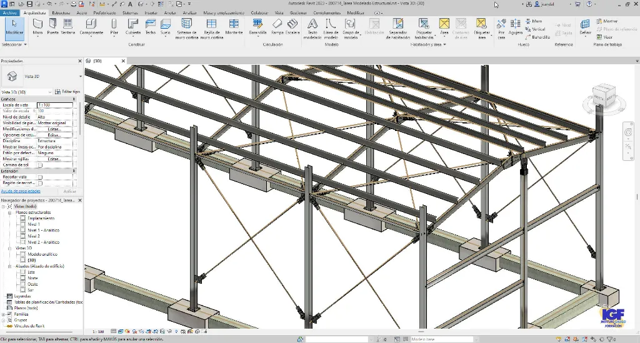
Task: Toggle checkbox for Sur elevation
Action: tap(23, 290)
